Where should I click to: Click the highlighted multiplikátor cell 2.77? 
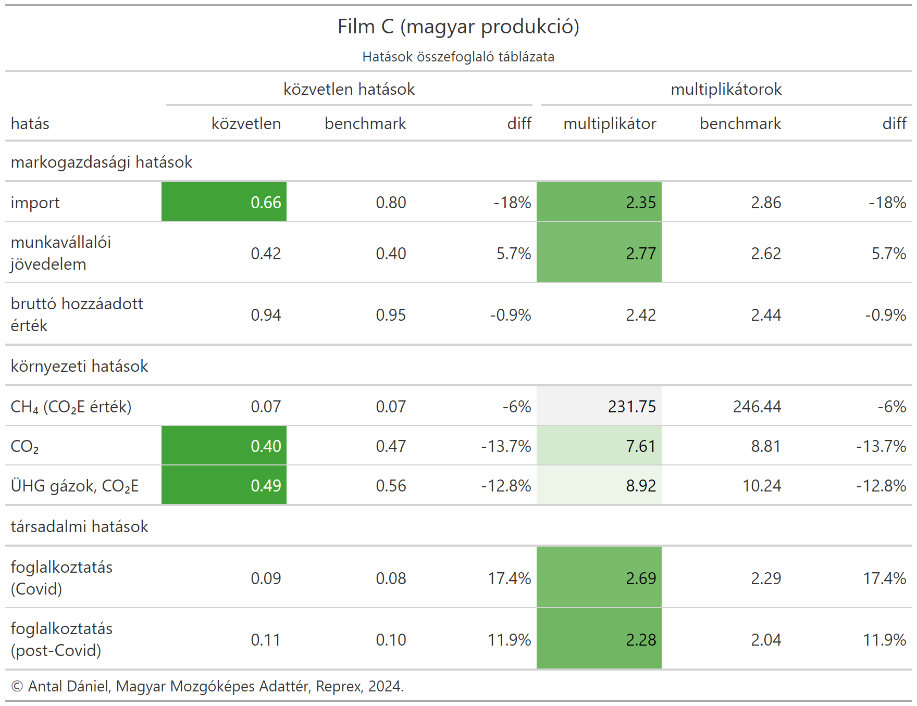pos(599,253)
